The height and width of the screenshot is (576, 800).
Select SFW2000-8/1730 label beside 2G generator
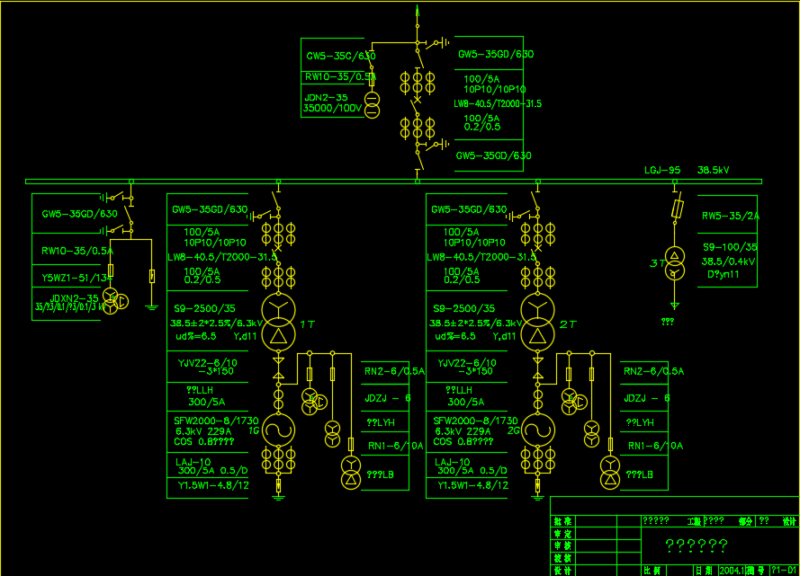coord(475,421)
